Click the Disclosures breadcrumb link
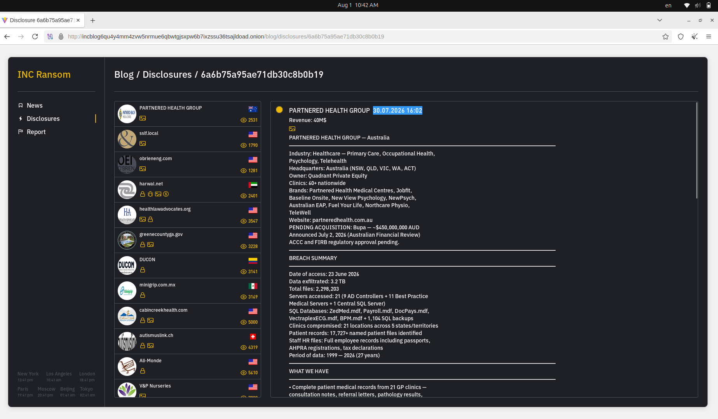The image size is (718, 419). point(167,74)
